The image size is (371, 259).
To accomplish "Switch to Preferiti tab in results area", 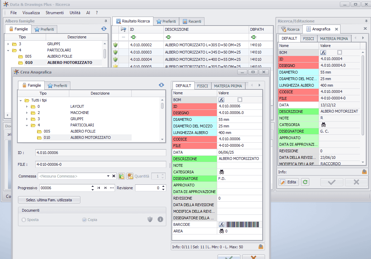I will click(166, 21).
